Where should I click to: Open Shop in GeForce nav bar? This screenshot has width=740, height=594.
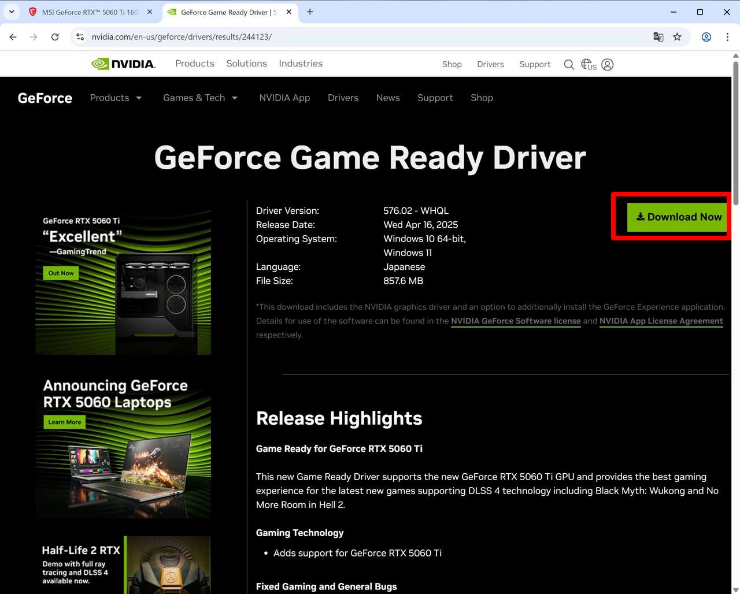coord(482,98)
